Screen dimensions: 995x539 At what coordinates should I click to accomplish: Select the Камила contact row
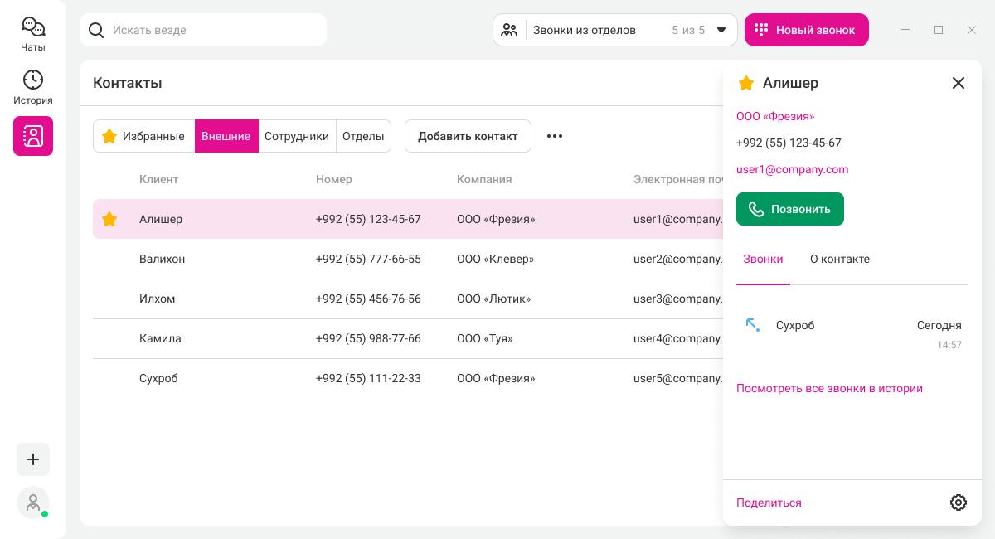point(408,338)
